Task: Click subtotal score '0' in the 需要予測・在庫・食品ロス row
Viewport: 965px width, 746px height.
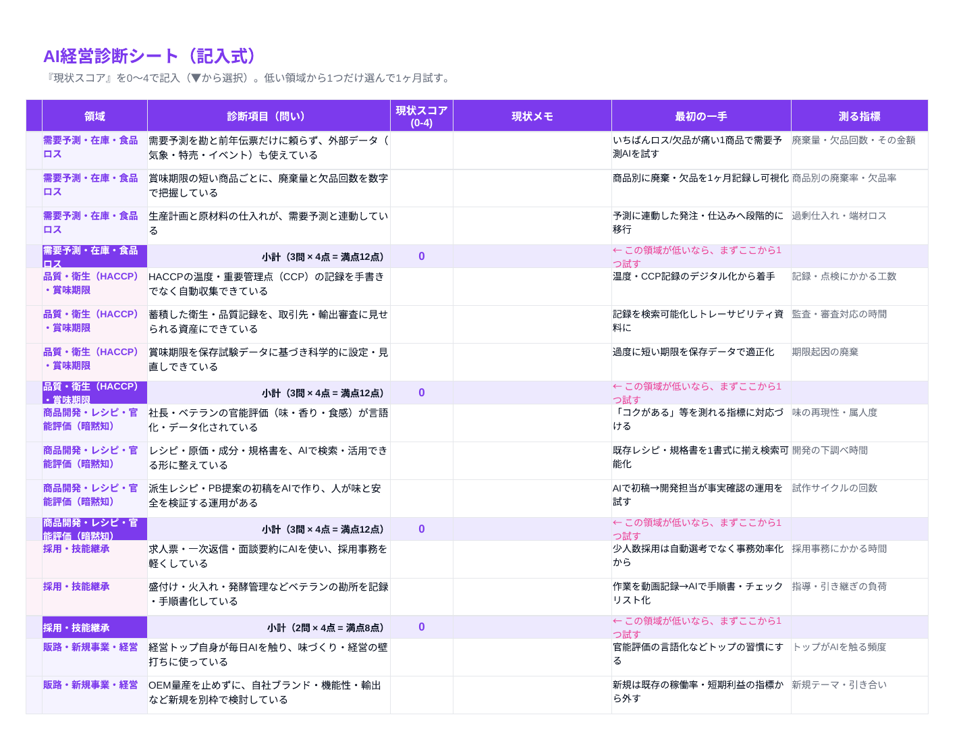Action: point(422,257)
